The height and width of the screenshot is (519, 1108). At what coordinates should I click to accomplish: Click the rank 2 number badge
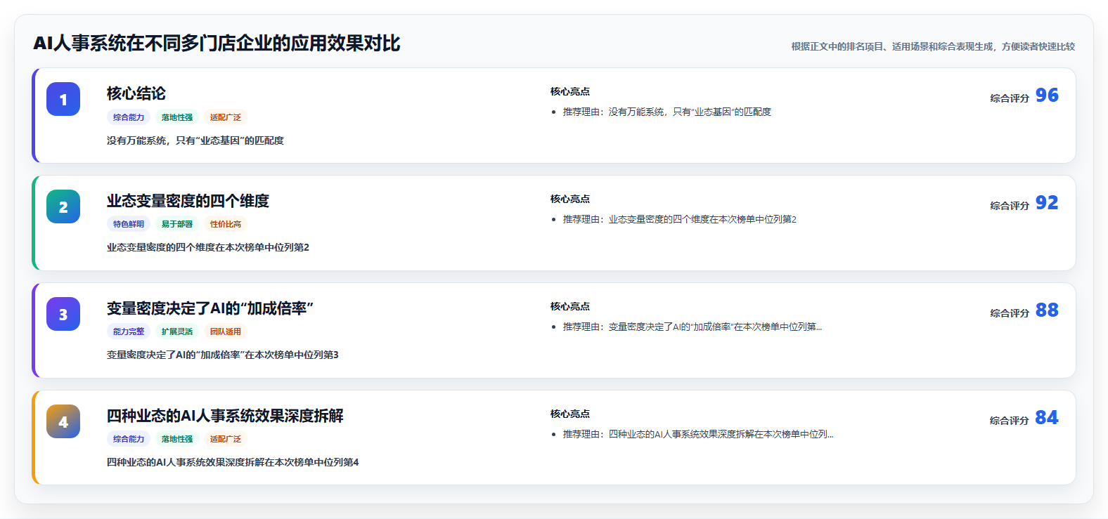(63, 206)
